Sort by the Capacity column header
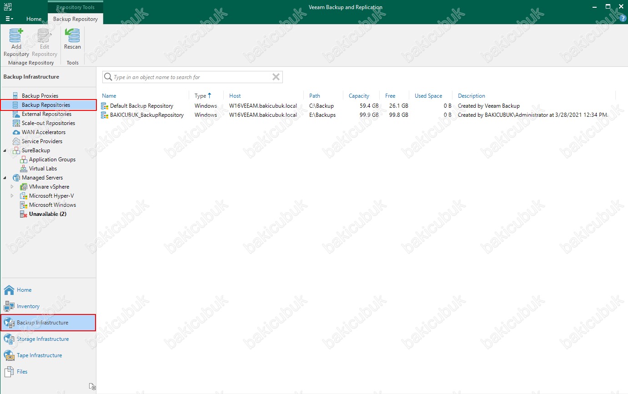Image resolution: width=628 pixels, height=394 pixels. click(x=359, y=96)
